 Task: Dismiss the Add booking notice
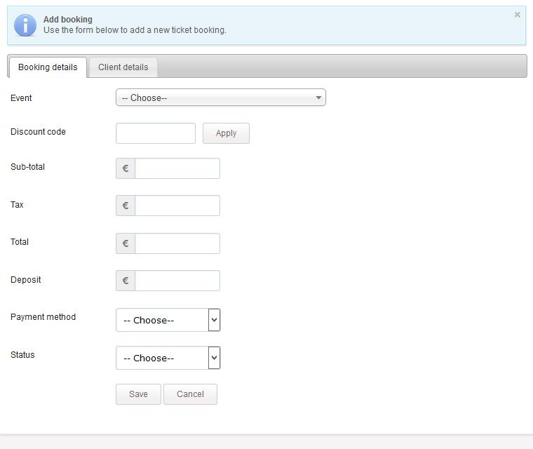pyautogui.click(x=517, y=15)
